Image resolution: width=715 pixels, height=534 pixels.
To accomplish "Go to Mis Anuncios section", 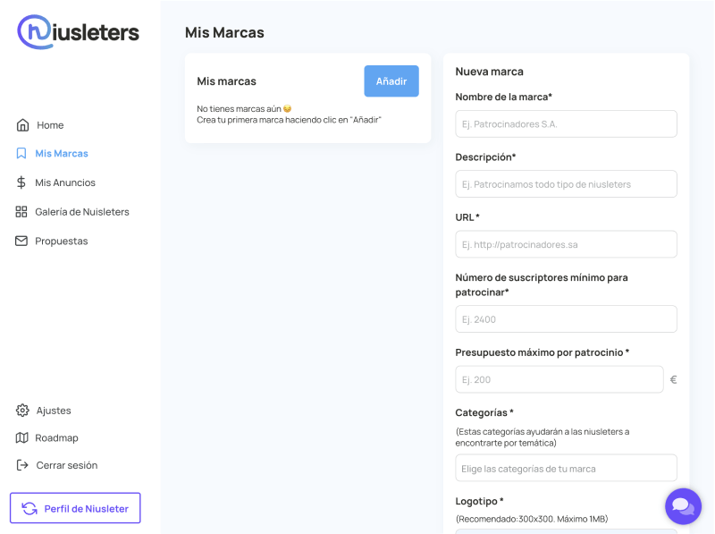I will [65, 182].
